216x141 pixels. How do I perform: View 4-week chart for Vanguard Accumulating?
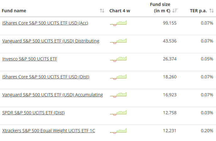click(x=118, y=95)
